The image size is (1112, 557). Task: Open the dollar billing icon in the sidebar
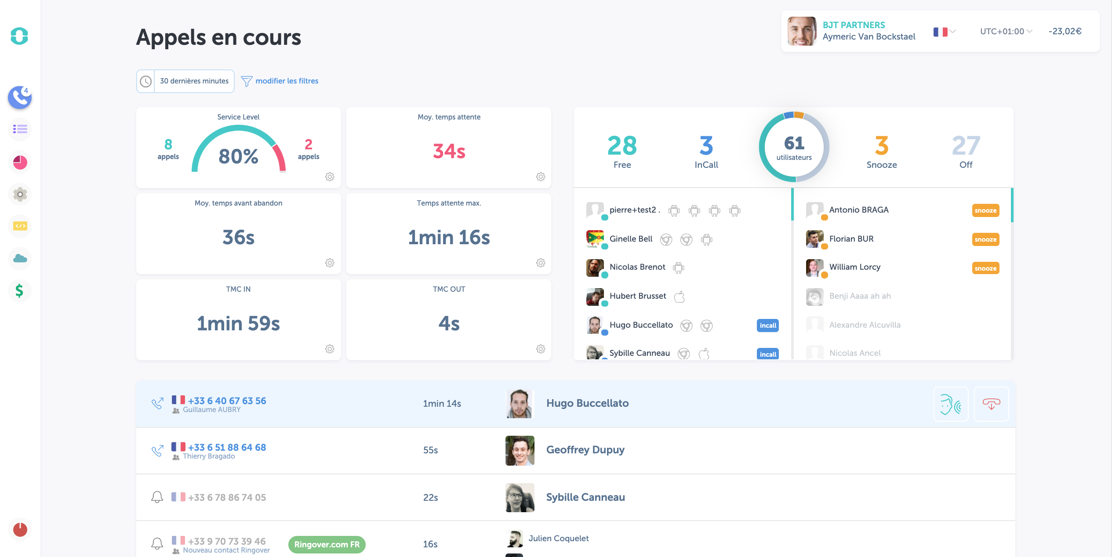tap(20, 290)
